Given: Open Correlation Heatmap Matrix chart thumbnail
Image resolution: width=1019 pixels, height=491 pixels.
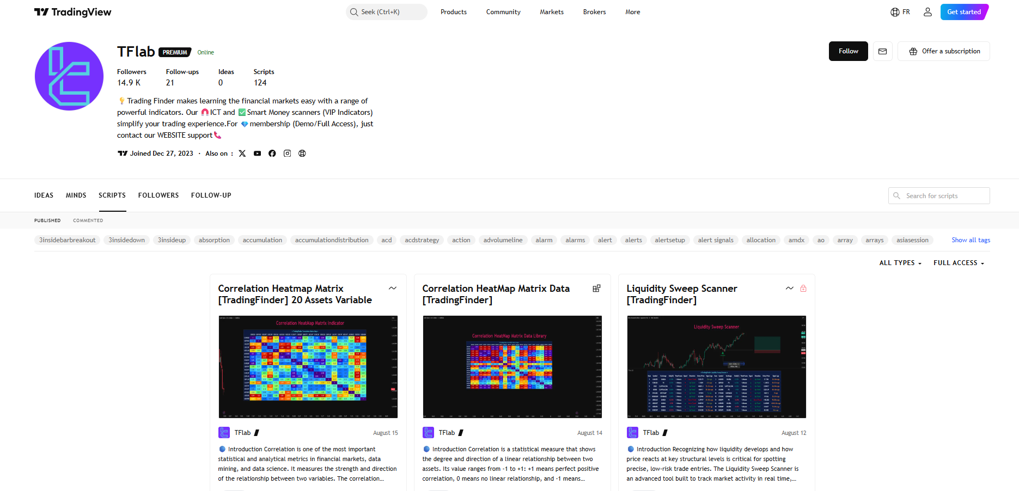Looking at the screenshot, I should [x=308, y=367].
